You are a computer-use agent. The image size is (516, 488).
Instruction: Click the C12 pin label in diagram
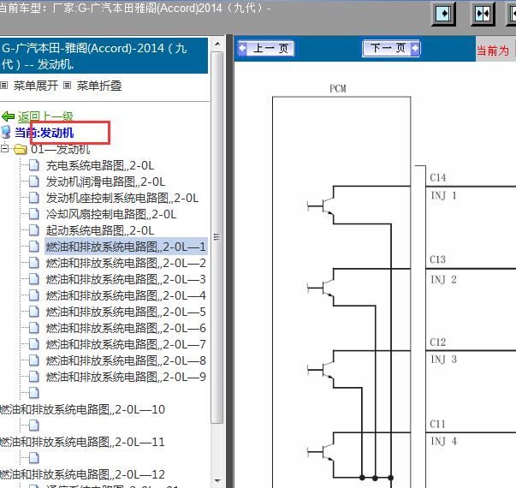[x=438, y=342]
